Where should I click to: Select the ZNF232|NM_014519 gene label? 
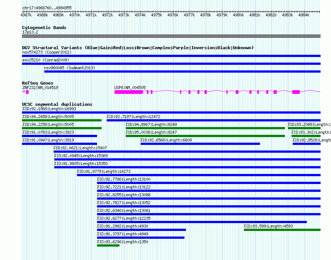tap(40, 88)
